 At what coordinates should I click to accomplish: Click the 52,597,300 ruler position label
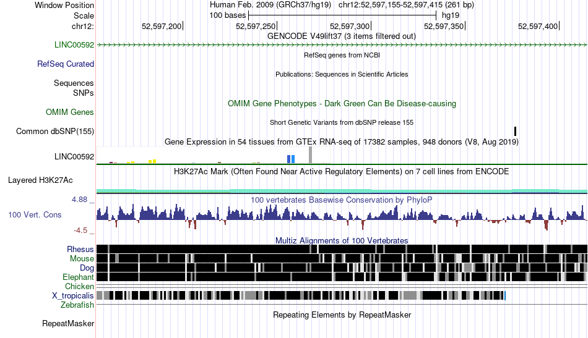[x=350, y=27]
